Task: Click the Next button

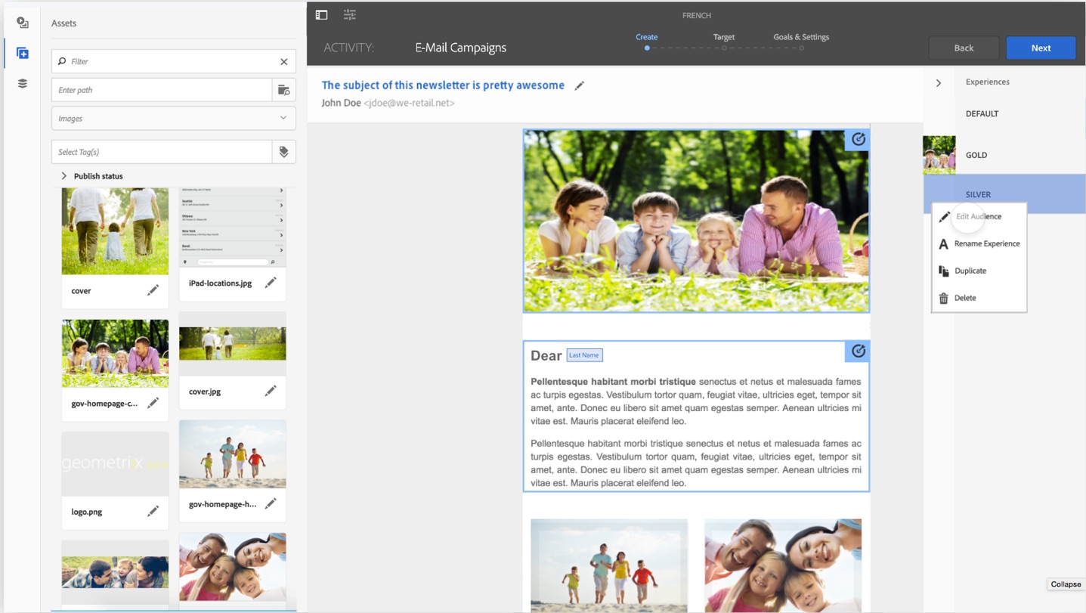Action: click(x=1041, y=48)
